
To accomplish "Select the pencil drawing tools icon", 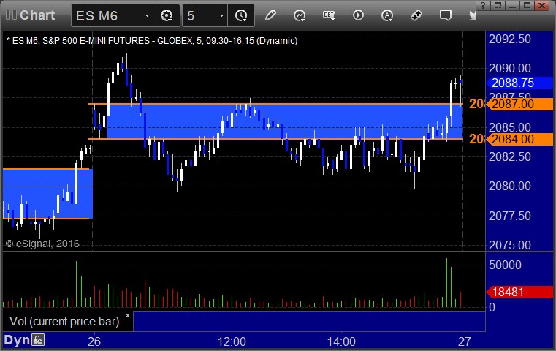I will (270, 15).
